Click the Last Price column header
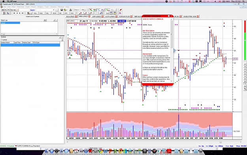 pyautogui.click(x=18, y=42)
